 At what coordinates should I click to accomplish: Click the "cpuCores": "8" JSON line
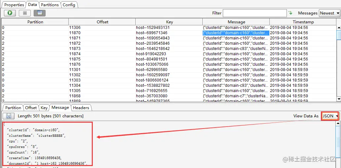click(x=23, y=147)
